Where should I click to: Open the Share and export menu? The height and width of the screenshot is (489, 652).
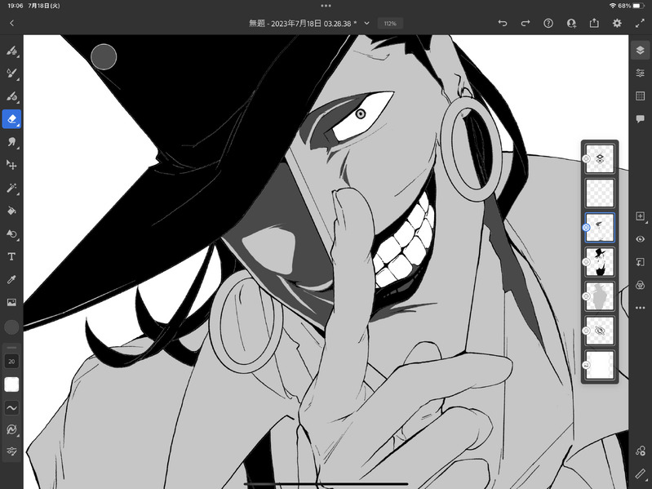pyautogui.click(x=594, y=24)
